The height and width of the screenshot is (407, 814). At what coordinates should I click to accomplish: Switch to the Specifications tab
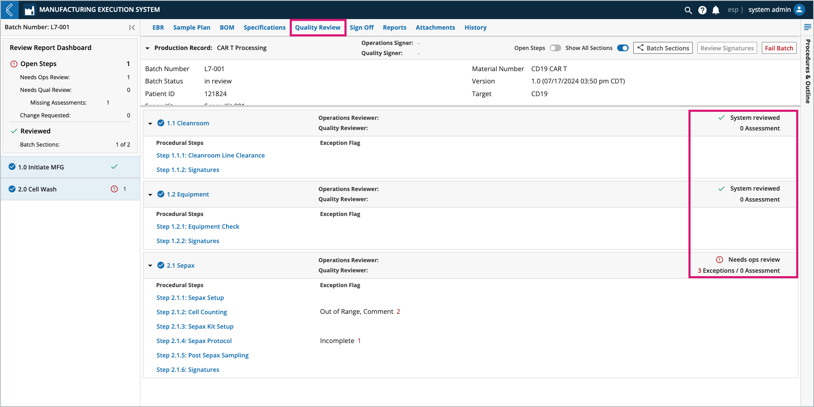coord(265,28)
